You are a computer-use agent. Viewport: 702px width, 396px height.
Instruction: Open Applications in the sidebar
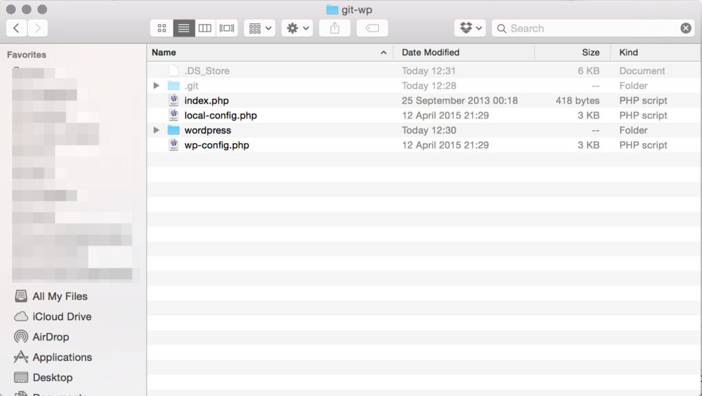[x=62, y=357]
